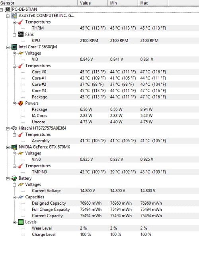Screen dimensions: 199x255
Task: Click the Battery icon
Action: coord(14,178)
